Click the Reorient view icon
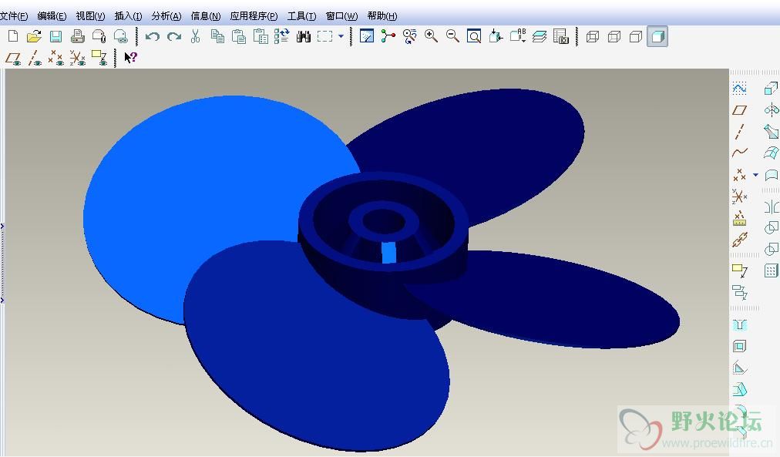 pyautogui.click(x=496, y=36)
